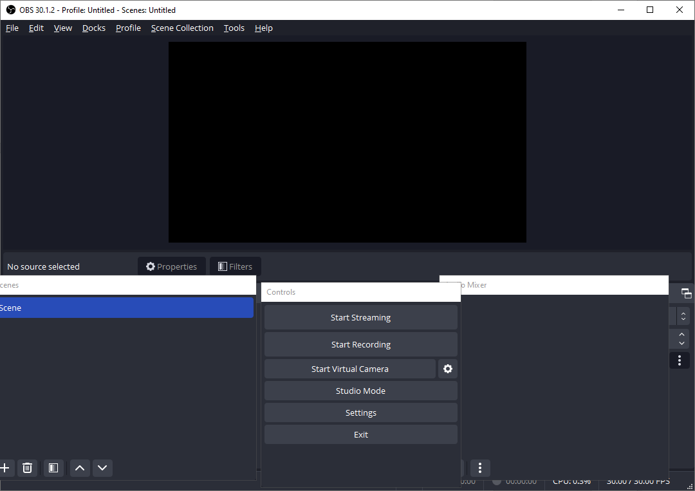This screenshot has height=491, width=695.
Task: Click the OBS logo in the title bar
Action: pyautogui.click(x=10, y=10)
